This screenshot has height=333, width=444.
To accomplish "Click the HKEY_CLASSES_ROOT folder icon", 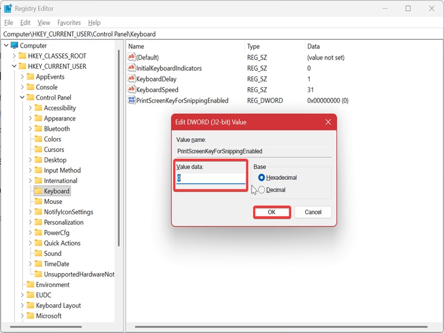I will coord(22,56).
